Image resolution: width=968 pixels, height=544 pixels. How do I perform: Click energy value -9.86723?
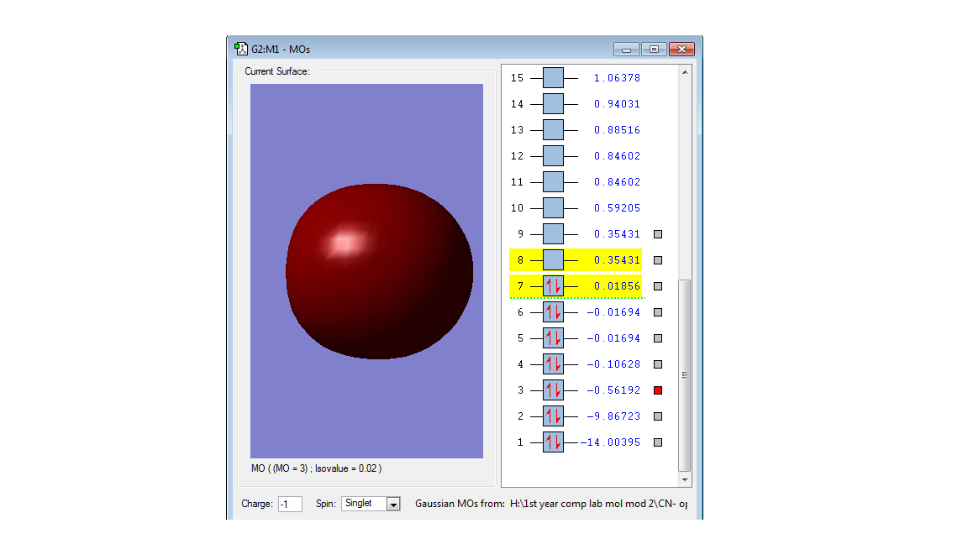click(613, 416)
